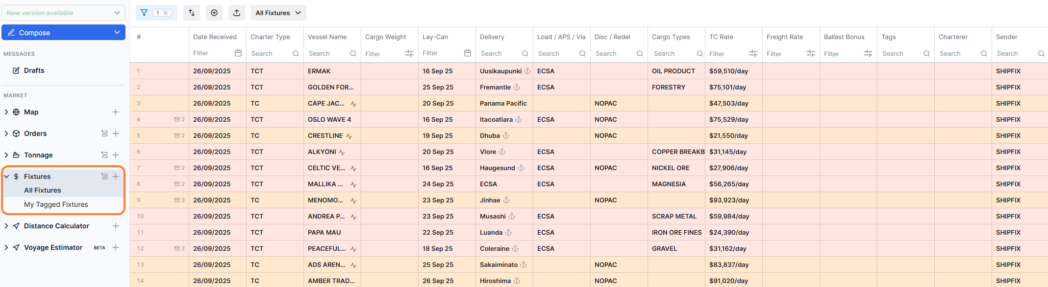
Task: Select All Fixtures under Fixtures in sidebar
Action: point(43,190)
